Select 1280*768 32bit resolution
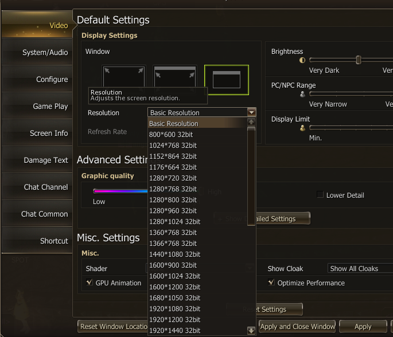Viewport: 393px width, 337px height. (197, 189)
